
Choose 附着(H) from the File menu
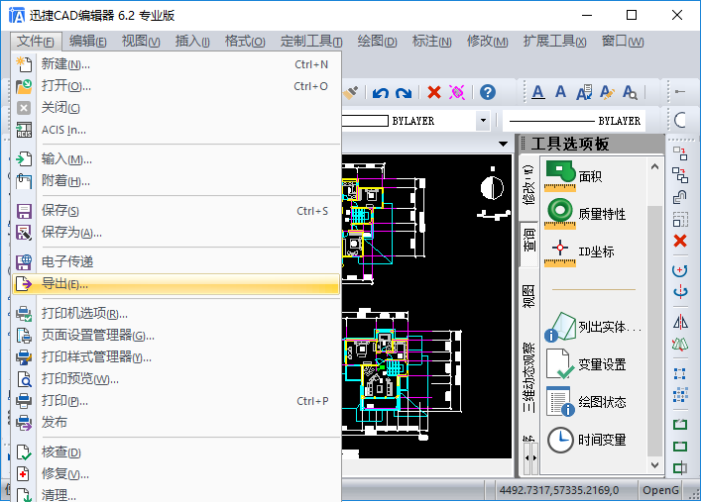(176, 181)
